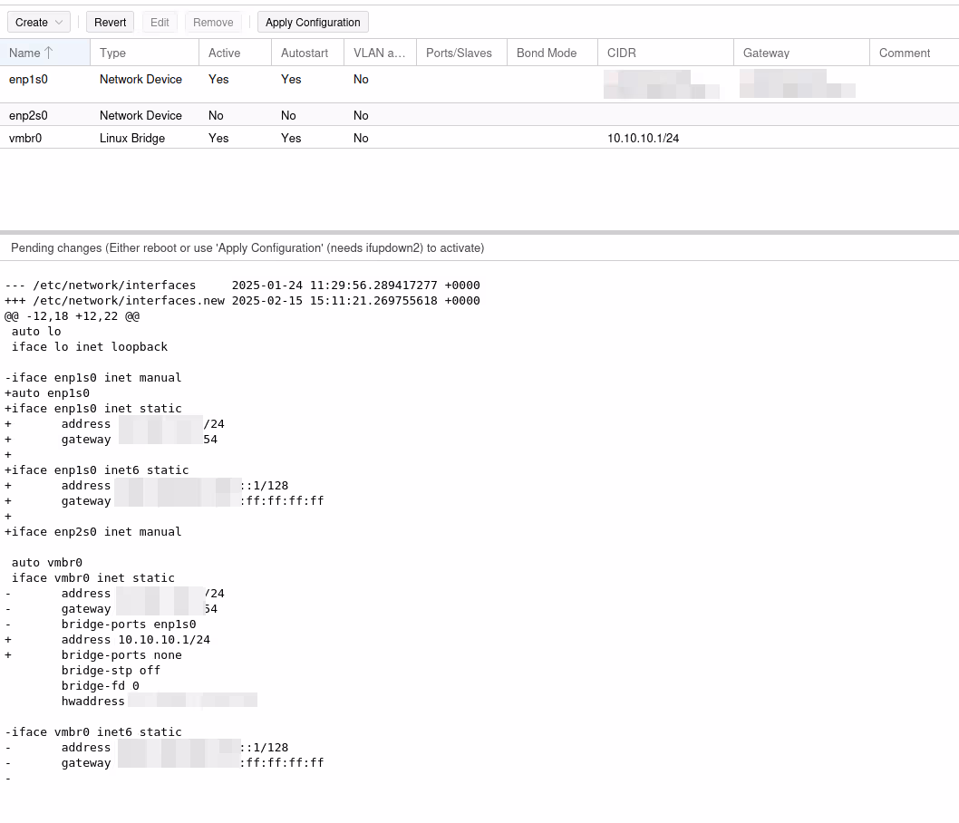The width and height of the screenshot is (959, 823).
Task: Sort interfaces by Active column header
Action: point(234,53)
